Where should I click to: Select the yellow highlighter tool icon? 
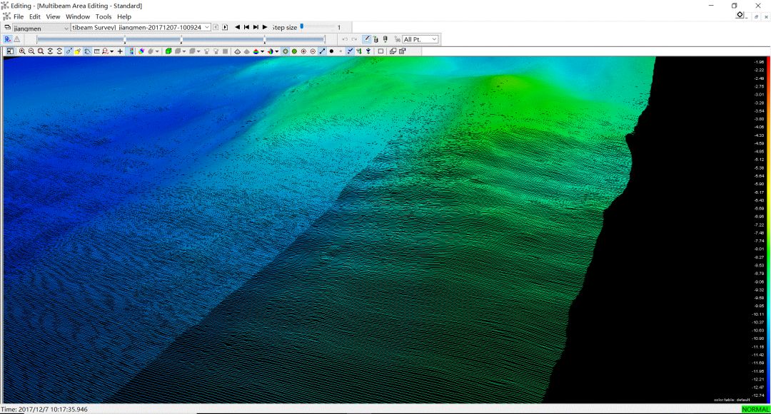pos(78,51)
